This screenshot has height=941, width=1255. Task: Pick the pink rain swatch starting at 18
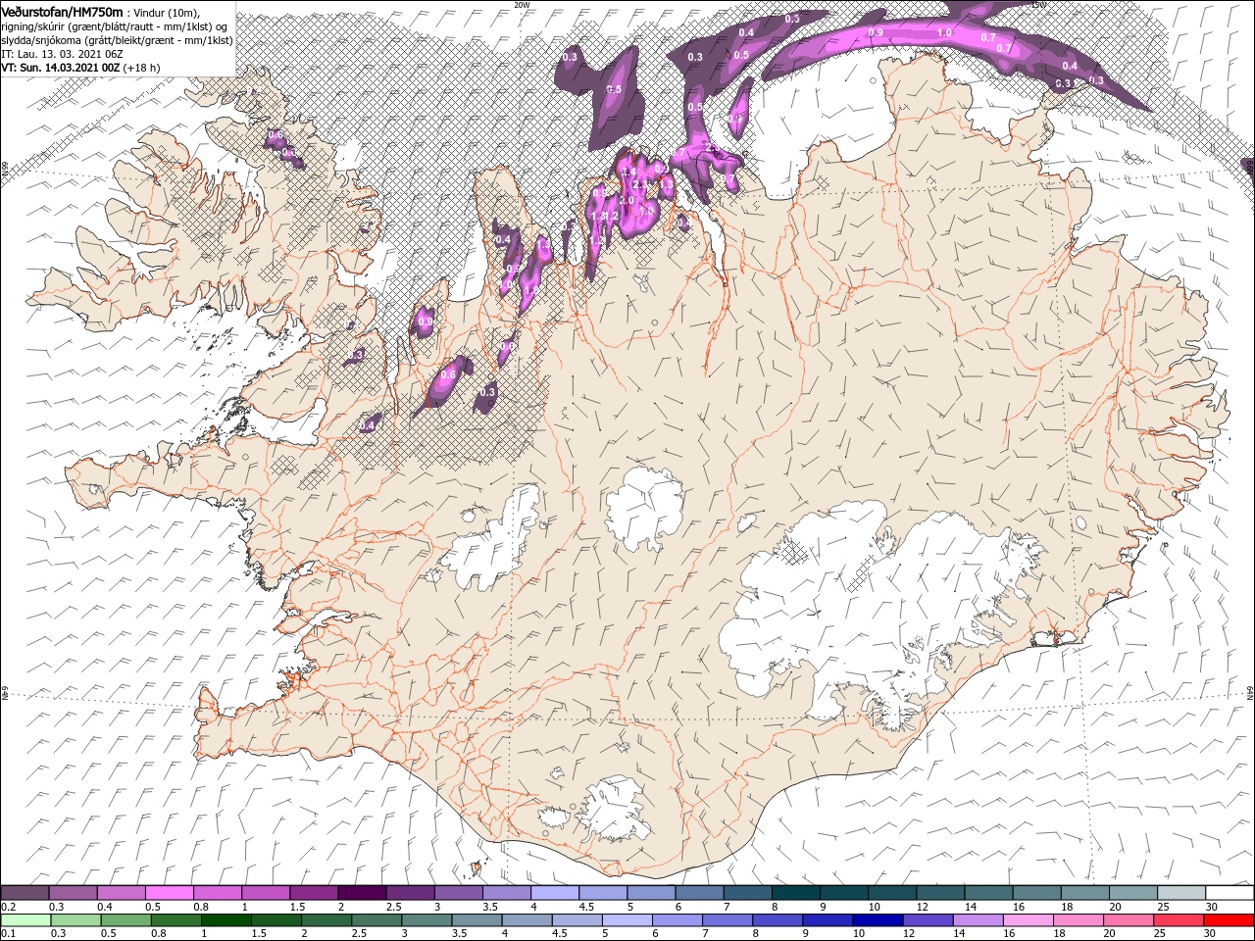pos(1078,920)
